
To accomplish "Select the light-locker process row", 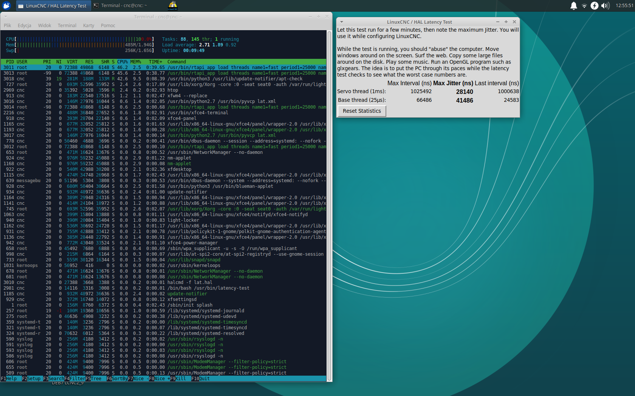I will point(163,220).
